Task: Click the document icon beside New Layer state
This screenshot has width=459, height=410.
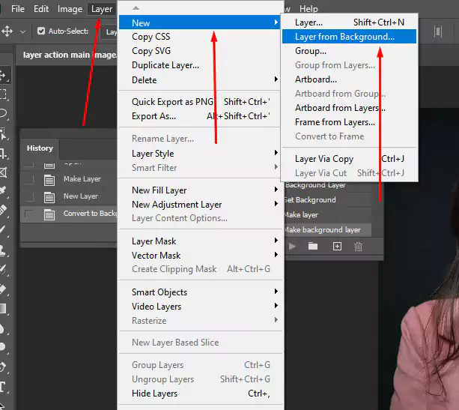Action: click(49, 197)
